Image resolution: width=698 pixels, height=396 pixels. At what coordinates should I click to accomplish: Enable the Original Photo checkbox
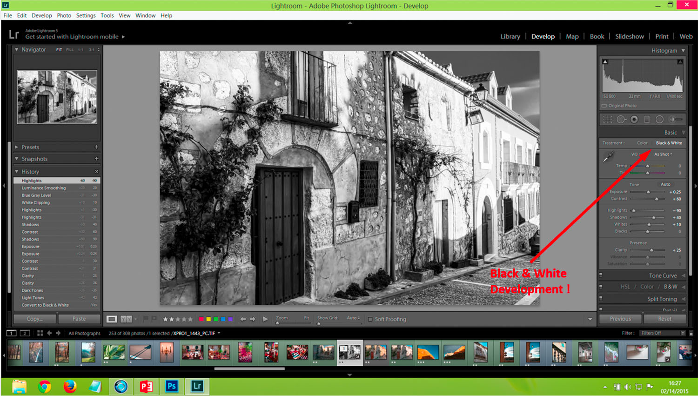point(604,106)
